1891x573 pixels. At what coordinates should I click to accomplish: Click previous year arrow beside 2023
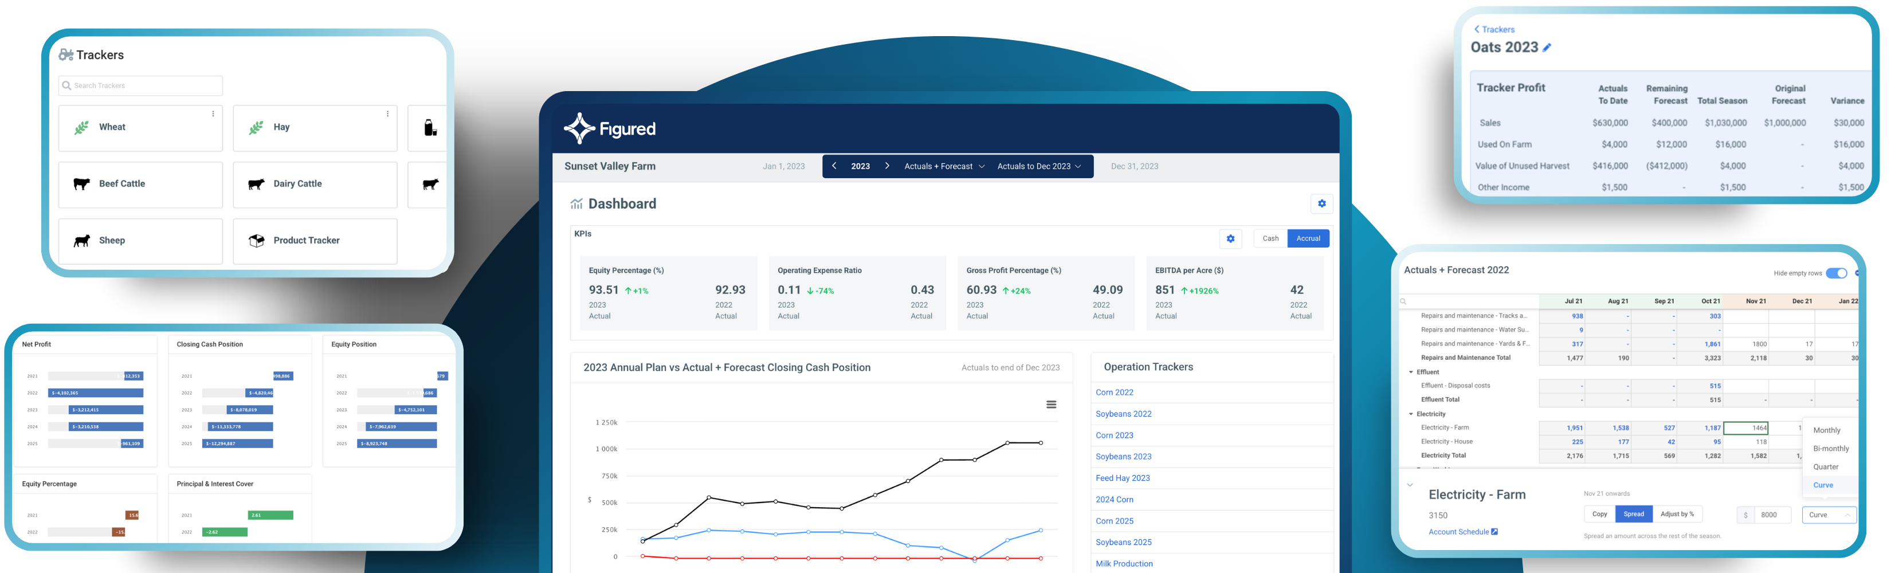pyautogui.click(x=834, y=167)
